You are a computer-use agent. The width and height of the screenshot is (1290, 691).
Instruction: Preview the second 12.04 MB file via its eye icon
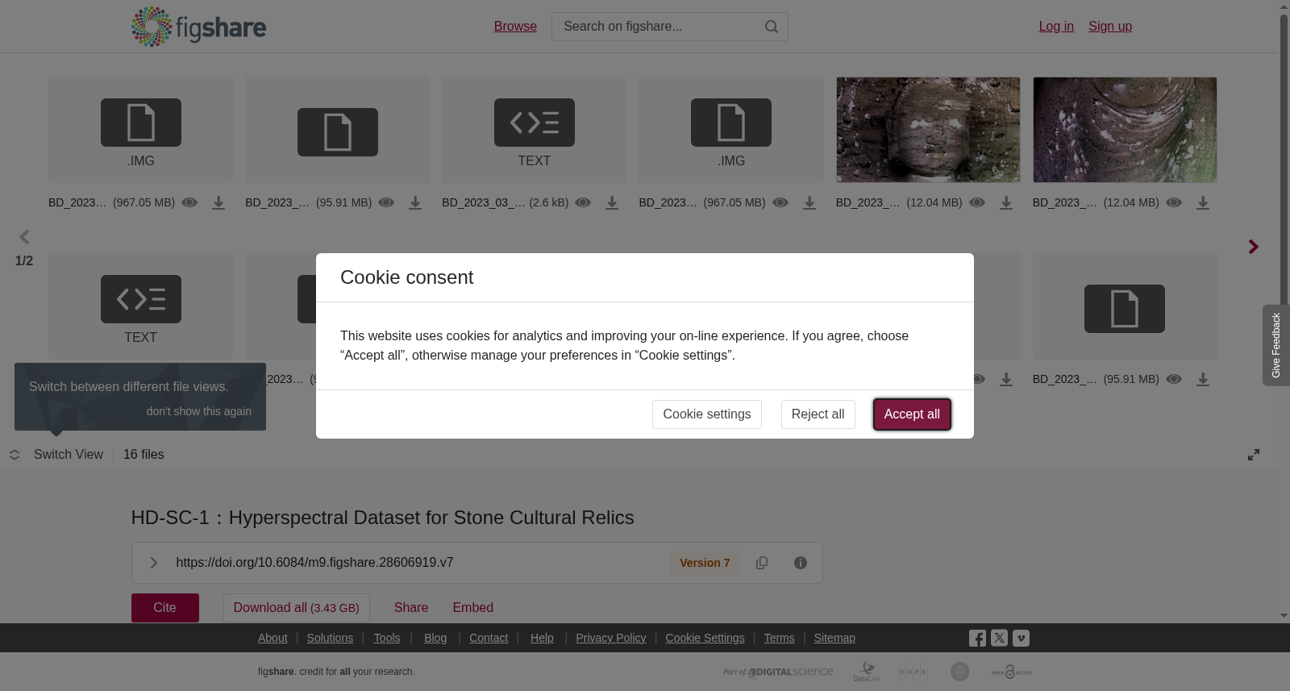1174,203
